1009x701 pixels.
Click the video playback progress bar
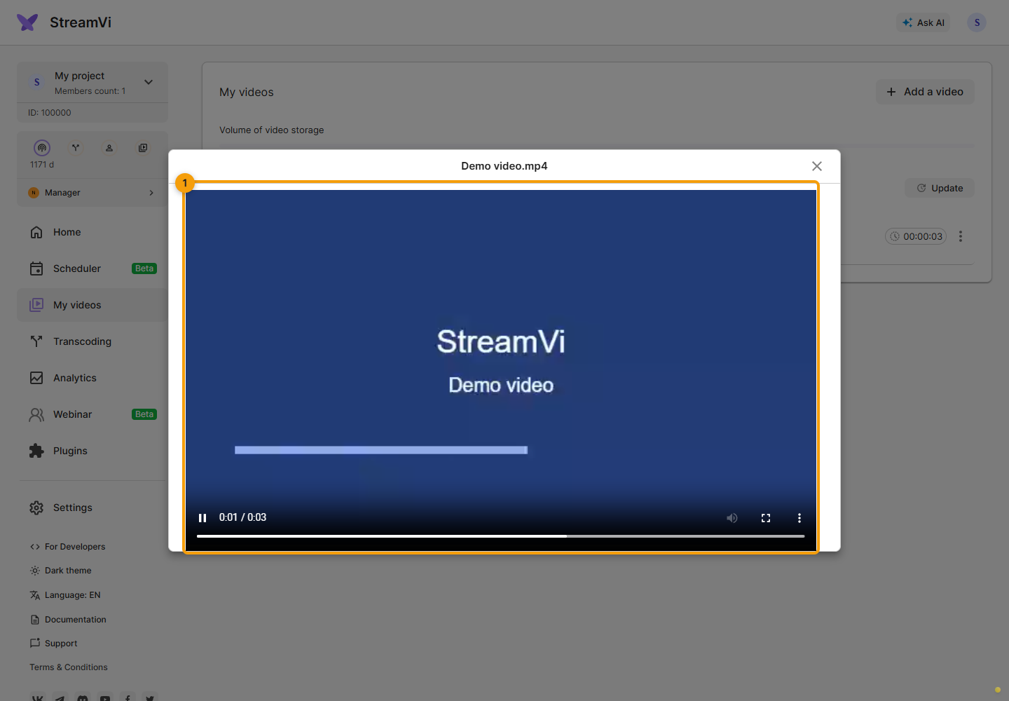click(x=501, y=536)
